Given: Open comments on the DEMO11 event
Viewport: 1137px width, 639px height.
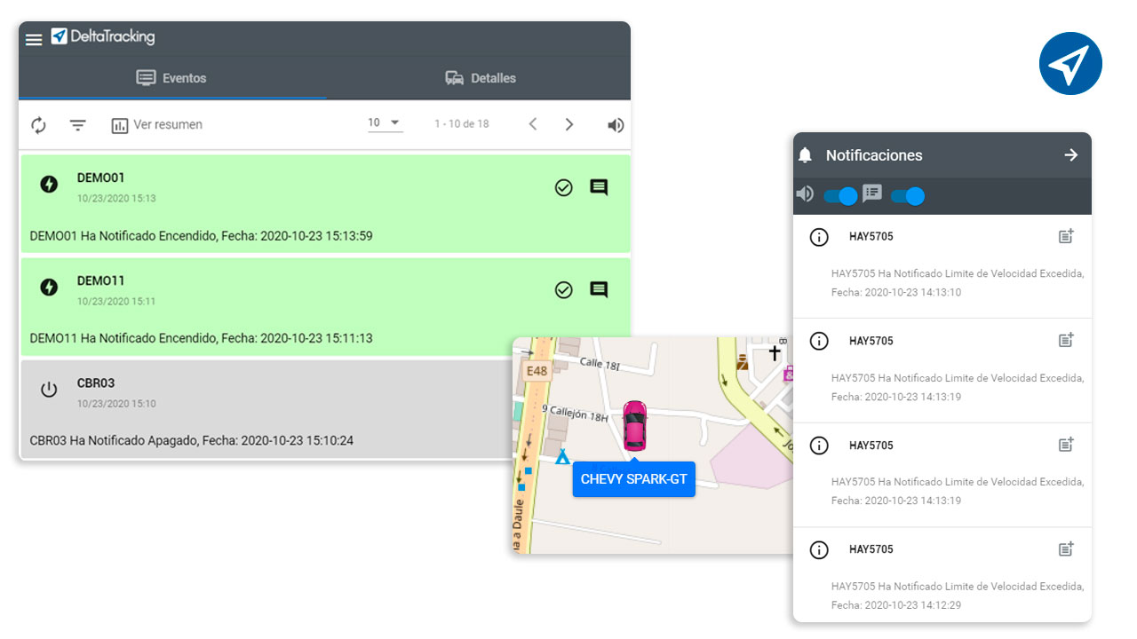Looking at the screenshot, I should [599, 289].
